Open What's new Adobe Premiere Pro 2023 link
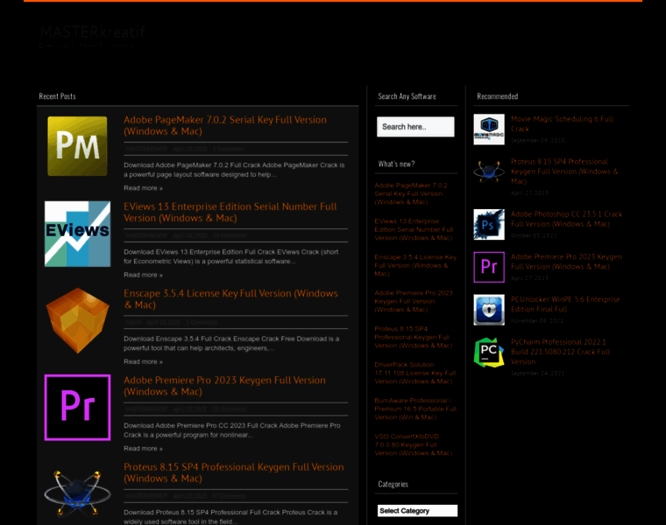This screenshot has height=525, width=666. [x=414, y=301]
